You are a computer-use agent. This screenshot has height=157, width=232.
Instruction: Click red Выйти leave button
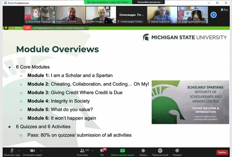tap(222, 152)
